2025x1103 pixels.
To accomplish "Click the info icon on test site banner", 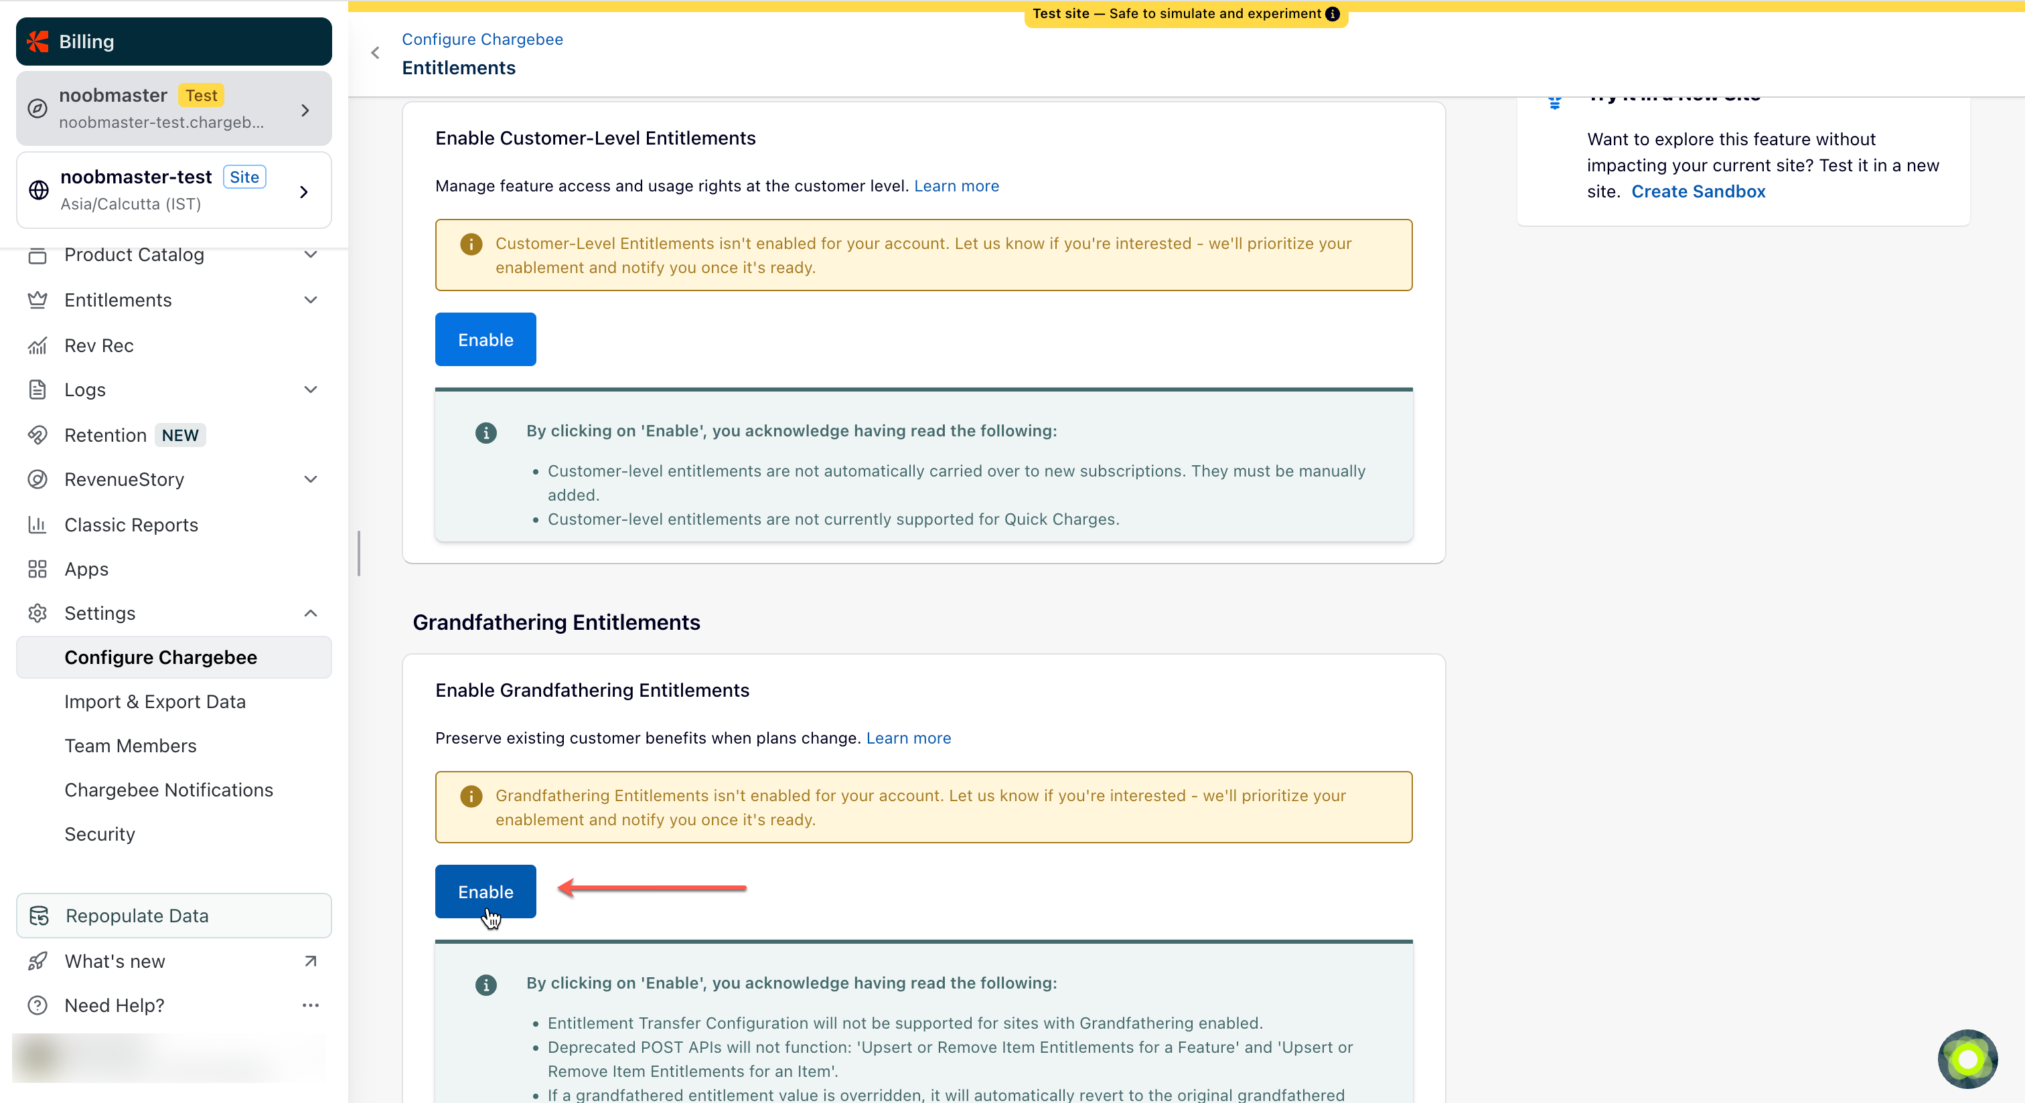I will point(1333,13).
